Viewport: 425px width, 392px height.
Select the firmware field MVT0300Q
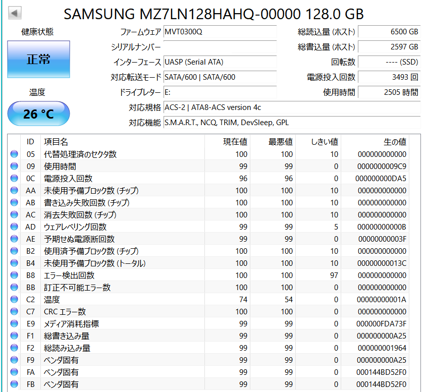point(220,32)
